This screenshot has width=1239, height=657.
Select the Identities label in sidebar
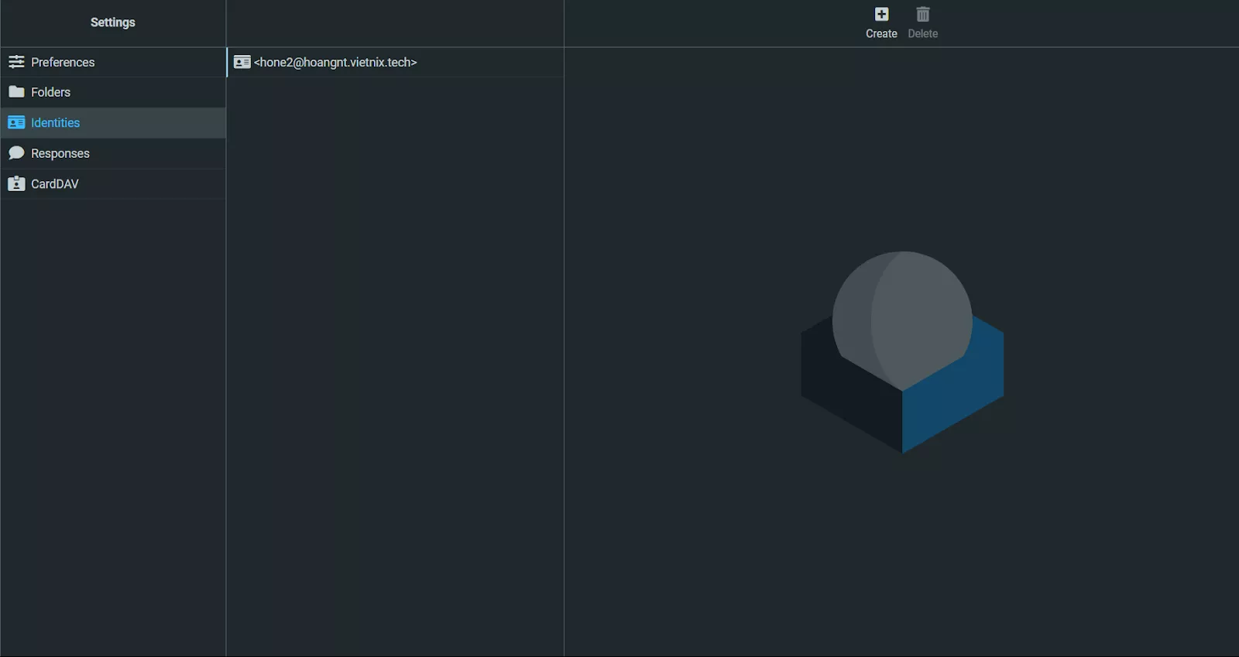(55, 122)
